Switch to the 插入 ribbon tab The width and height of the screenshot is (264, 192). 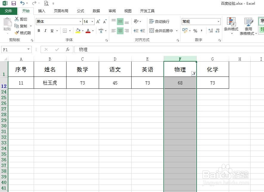tap(41, 11)
